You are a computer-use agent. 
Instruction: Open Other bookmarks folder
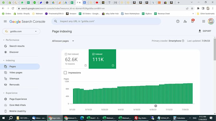pos(206,14)
